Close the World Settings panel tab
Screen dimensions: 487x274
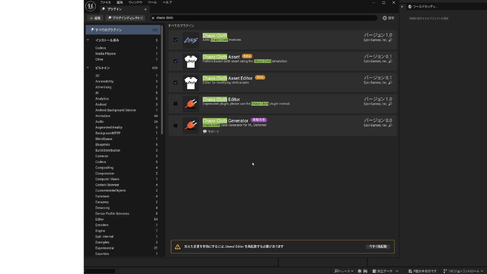402,7
